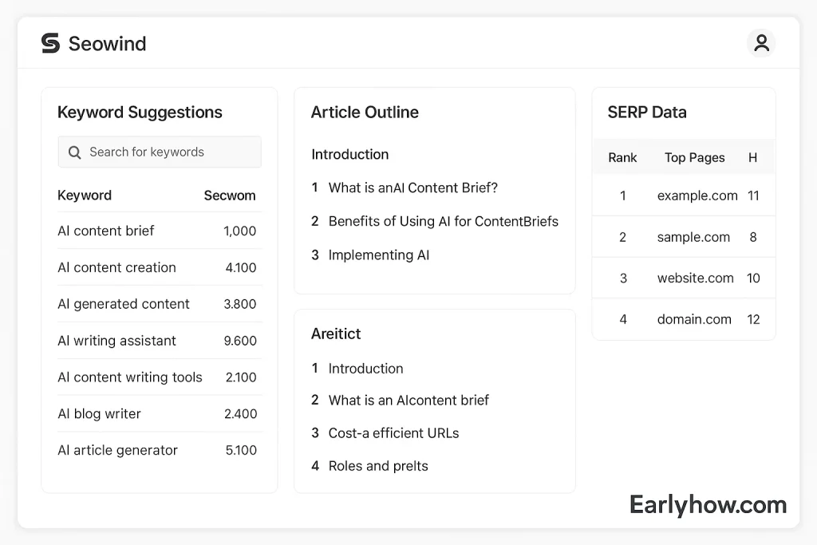817x545 pixels.
Task: Type in the Search for keywords field
Action: [x=168, y=152]
